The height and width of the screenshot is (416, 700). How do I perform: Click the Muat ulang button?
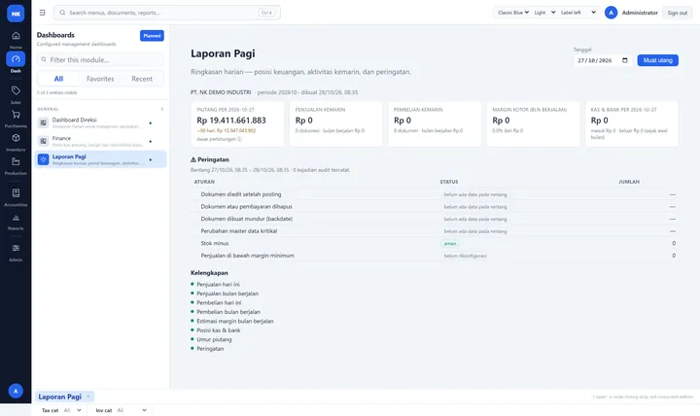point(657,60)
